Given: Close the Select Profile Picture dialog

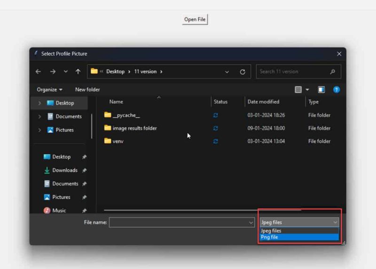Looking at the screenshot, I should click(339, 54).
